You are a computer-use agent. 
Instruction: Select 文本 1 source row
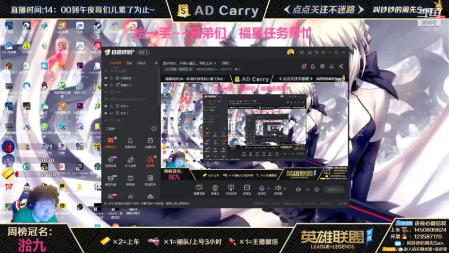130,114
